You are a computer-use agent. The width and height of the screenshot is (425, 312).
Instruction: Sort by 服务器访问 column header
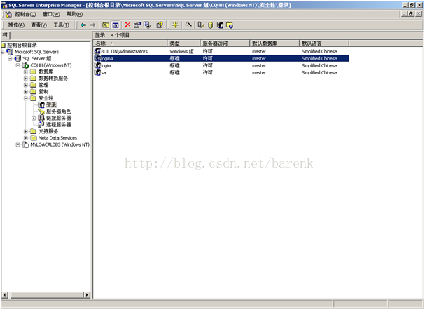tap(225, 43)
